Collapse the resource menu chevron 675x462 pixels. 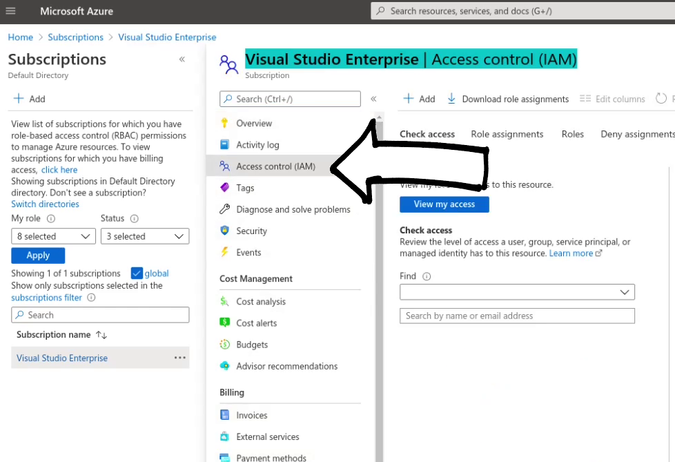373,99
